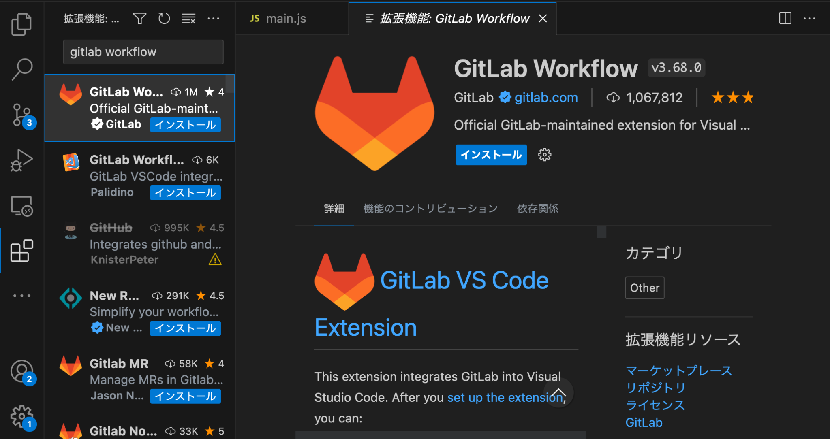Filter extensions with the funnel icon
Viewport: 830px width, 439px height.
pos(140,19)
